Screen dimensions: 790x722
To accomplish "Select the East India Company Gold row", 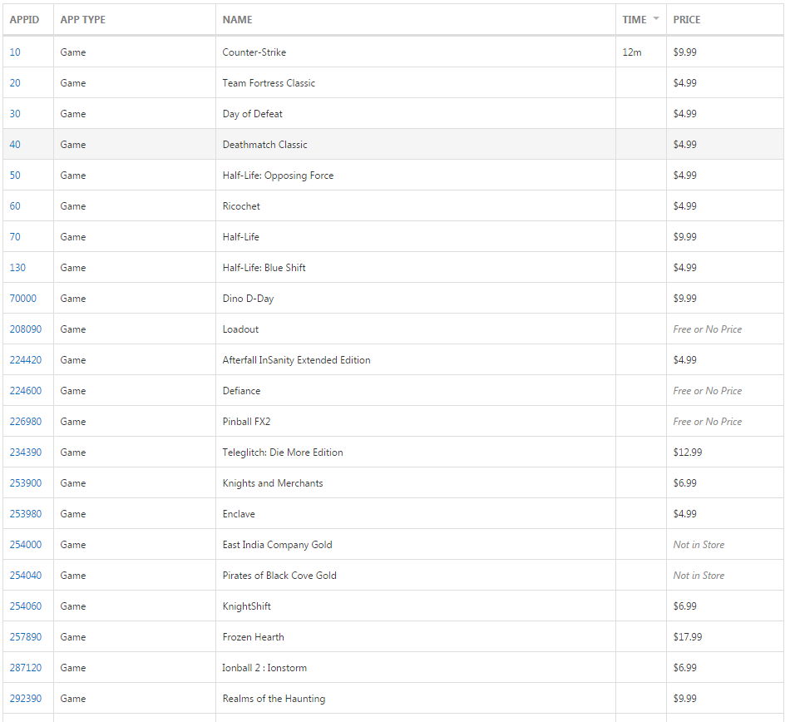I will (333, 544).
